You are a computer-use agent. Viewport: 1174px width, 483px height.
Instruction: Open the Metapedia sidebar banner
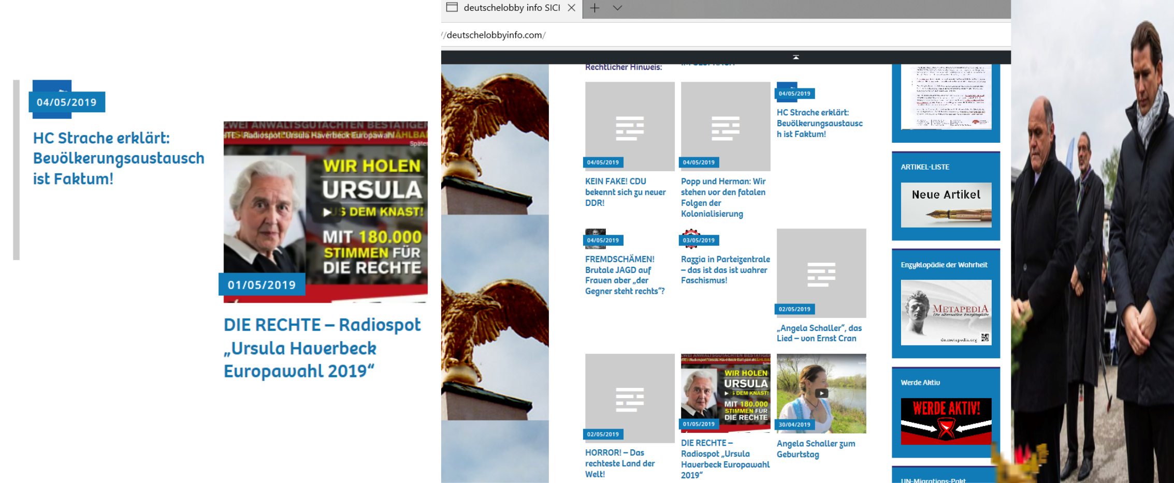pos(946,312)
